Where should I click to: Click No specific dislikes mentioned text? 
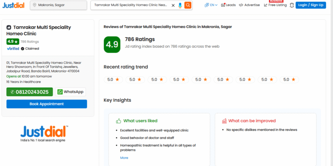262,130
